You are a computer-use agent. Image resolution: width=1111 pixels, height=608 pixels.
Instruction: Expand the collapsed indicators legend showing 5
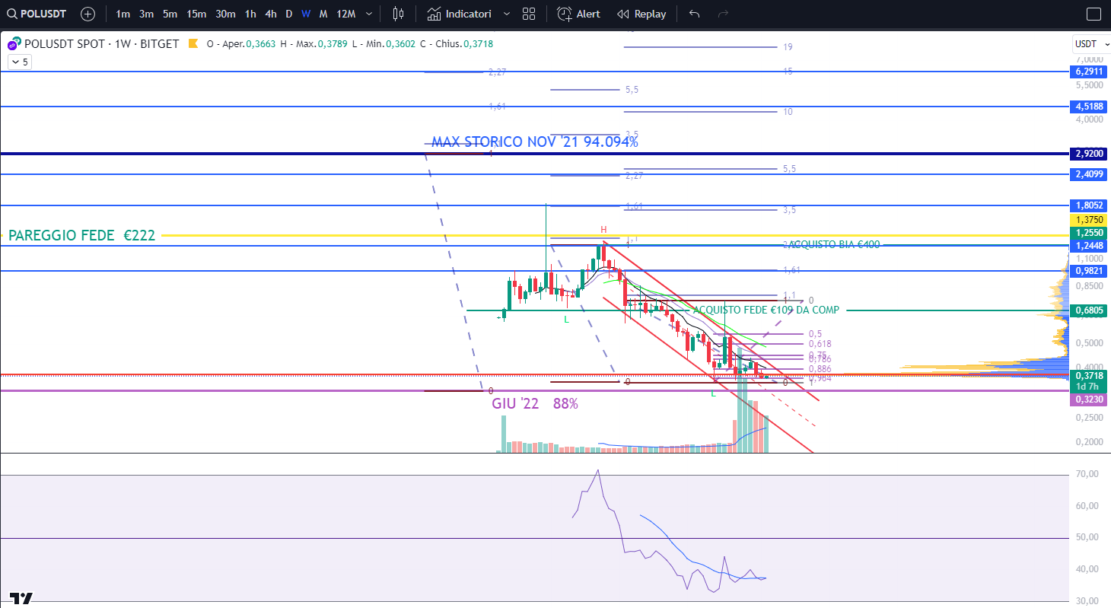(19, 62)
